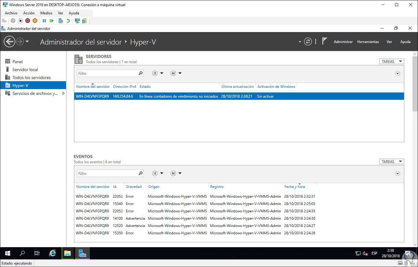Viewport: 418px width, 267px height.
Task: Click the red Shut Down icon
Action: [x=28, y=21]
